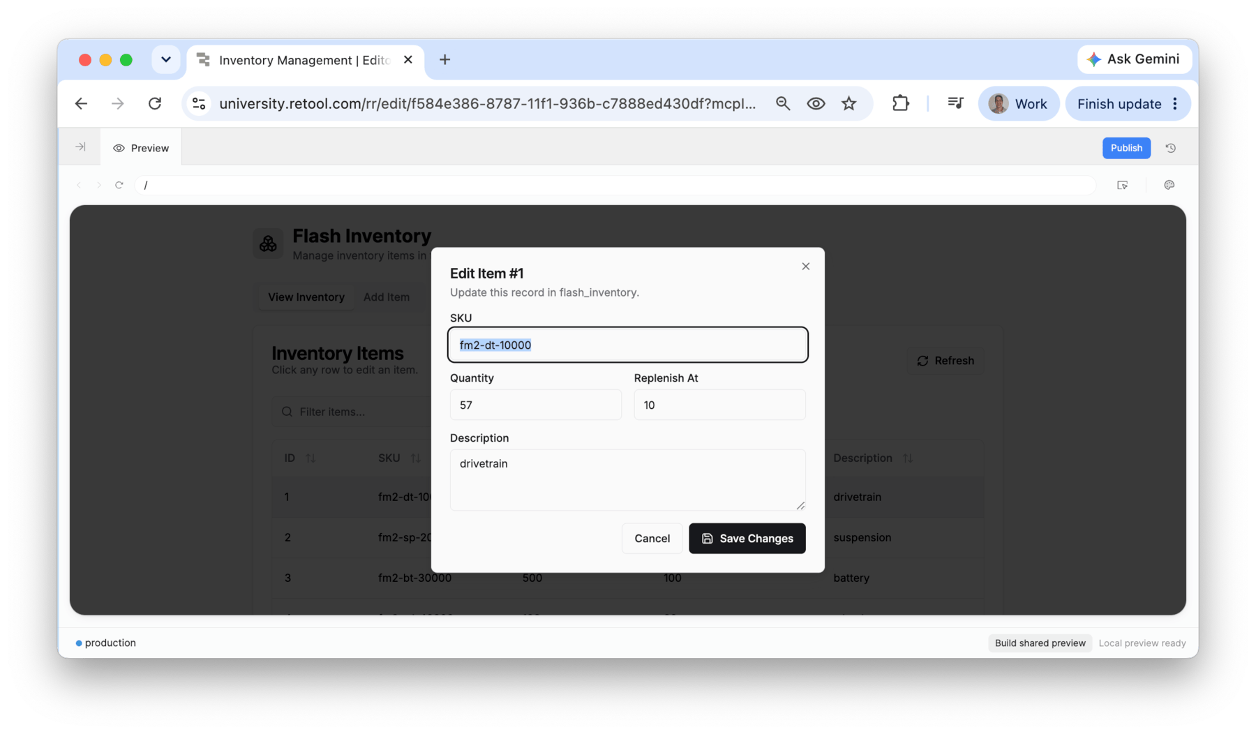Open site information icon in address bar

pyautogui.click(x=199, y=104)
